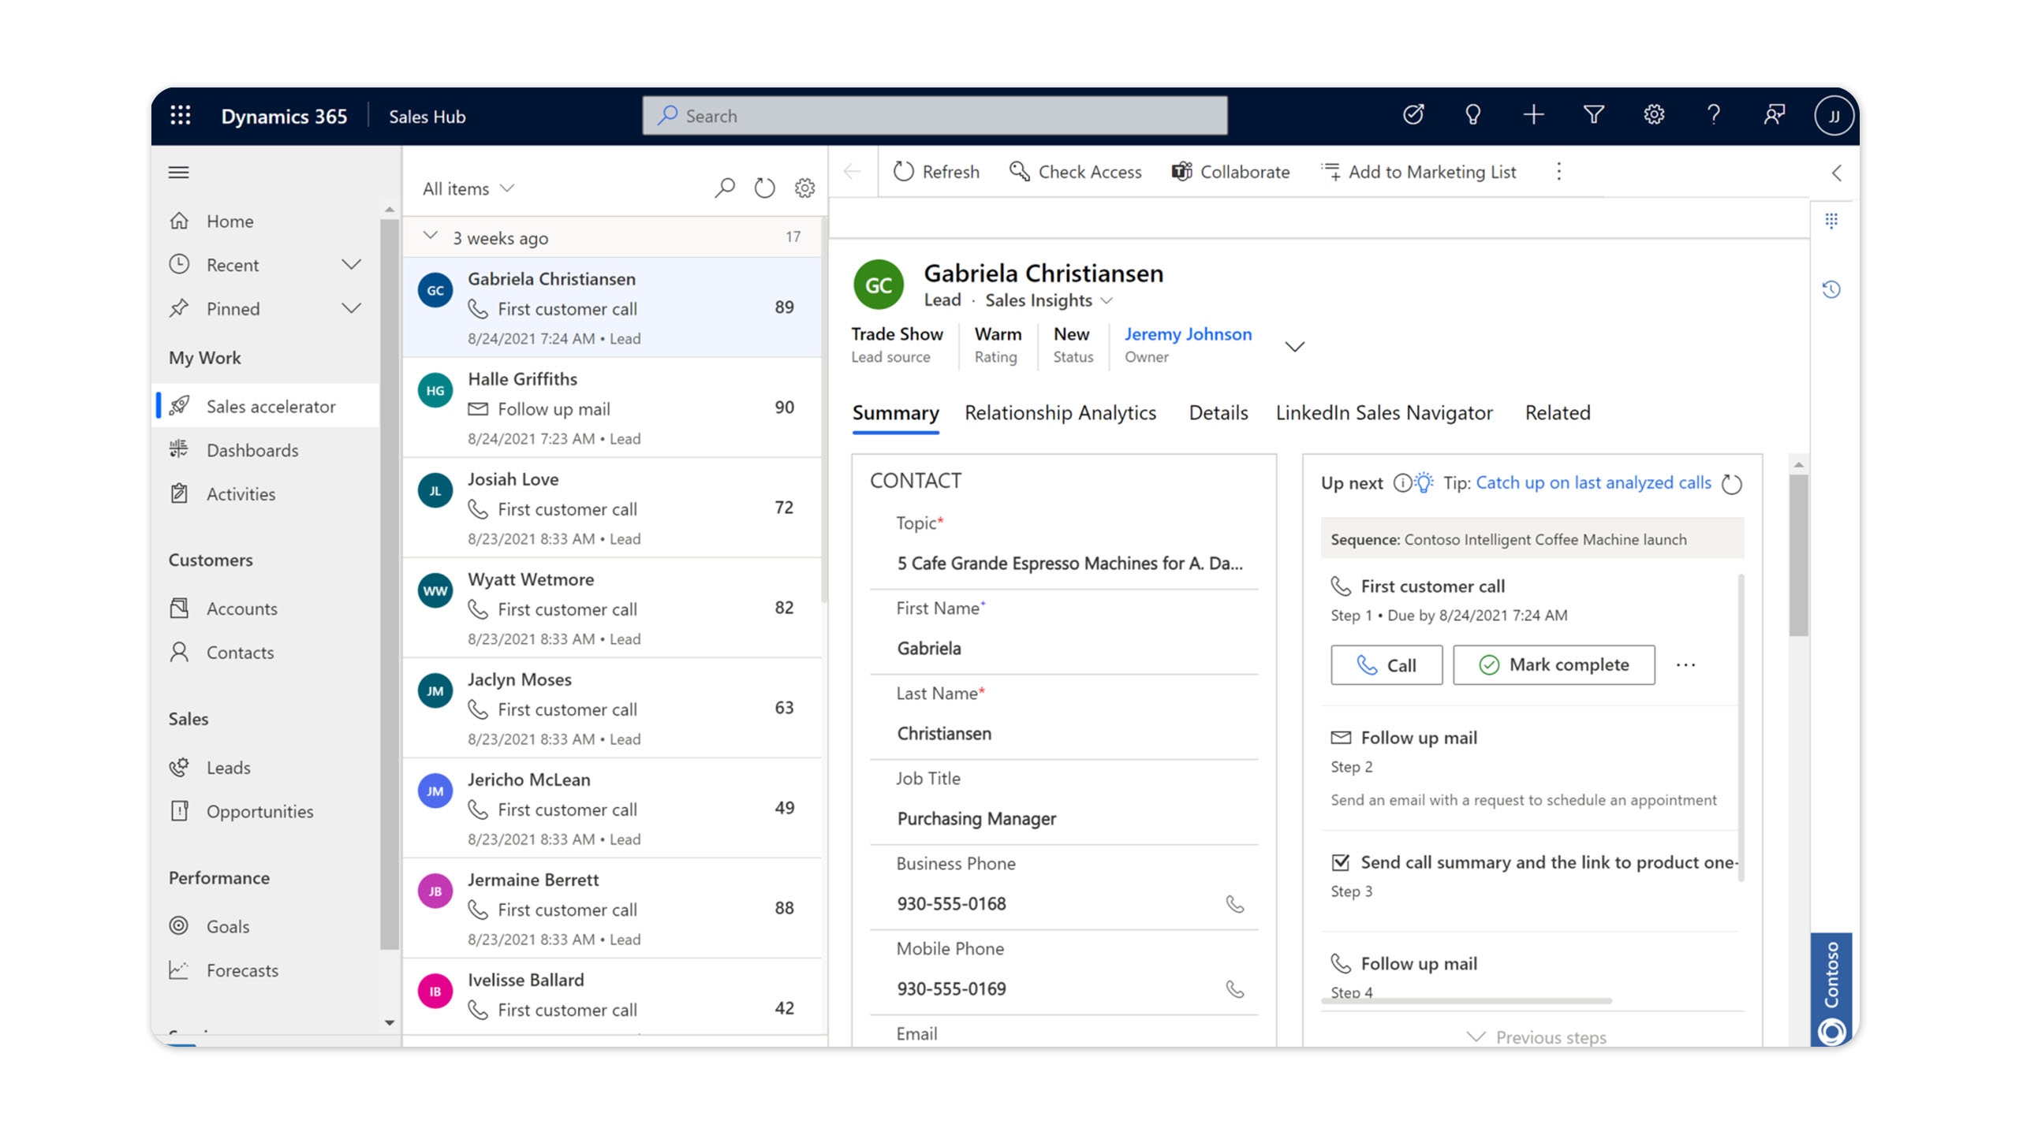Viewport: 2019px width, 1135px height.
Task: Open Collaborate via the Teams icon
Action: [x=1181, y=172]
